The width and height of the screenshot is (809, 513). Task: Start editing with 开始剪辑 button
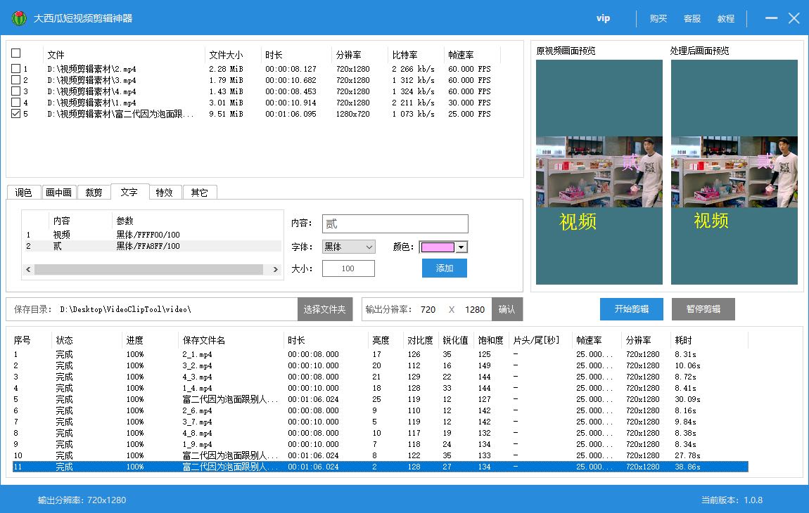632,309
